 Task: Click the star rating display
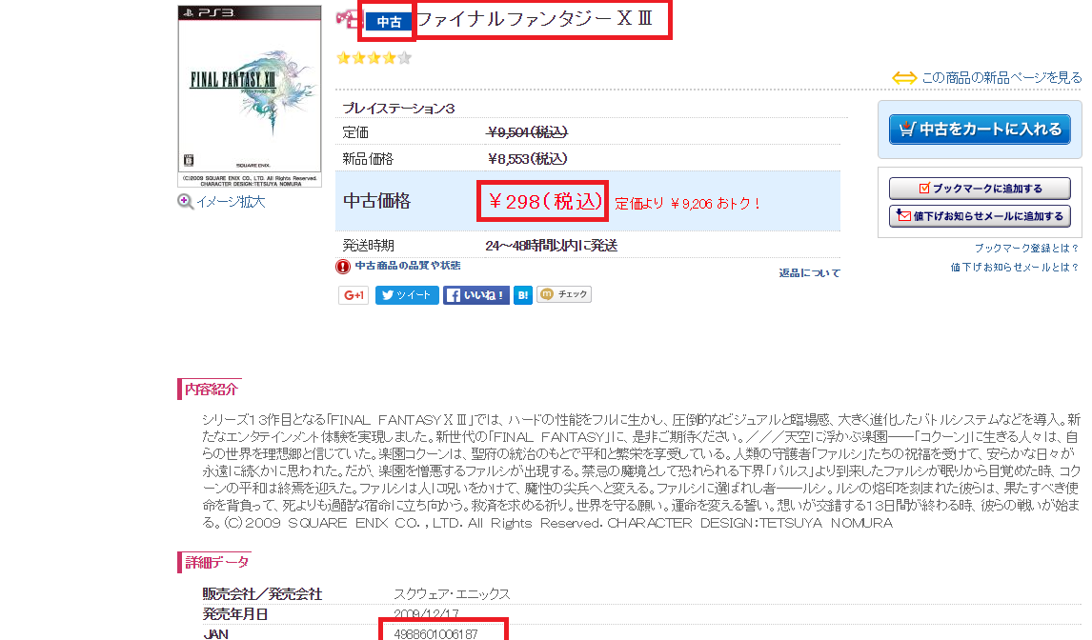(374, 58)
